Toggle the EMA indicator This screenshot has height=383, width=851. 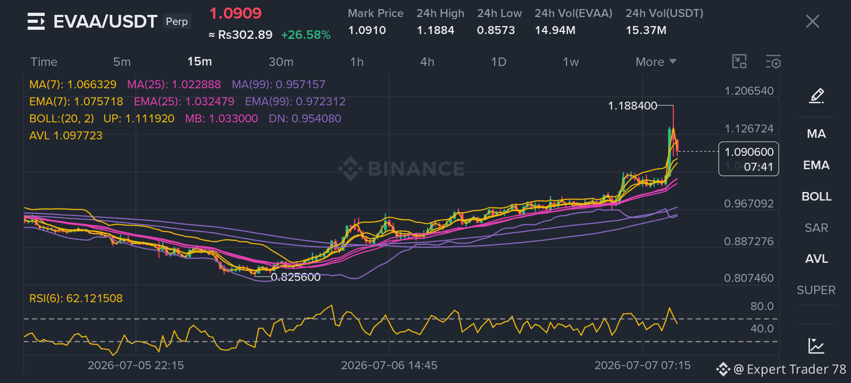click(816, 165)
